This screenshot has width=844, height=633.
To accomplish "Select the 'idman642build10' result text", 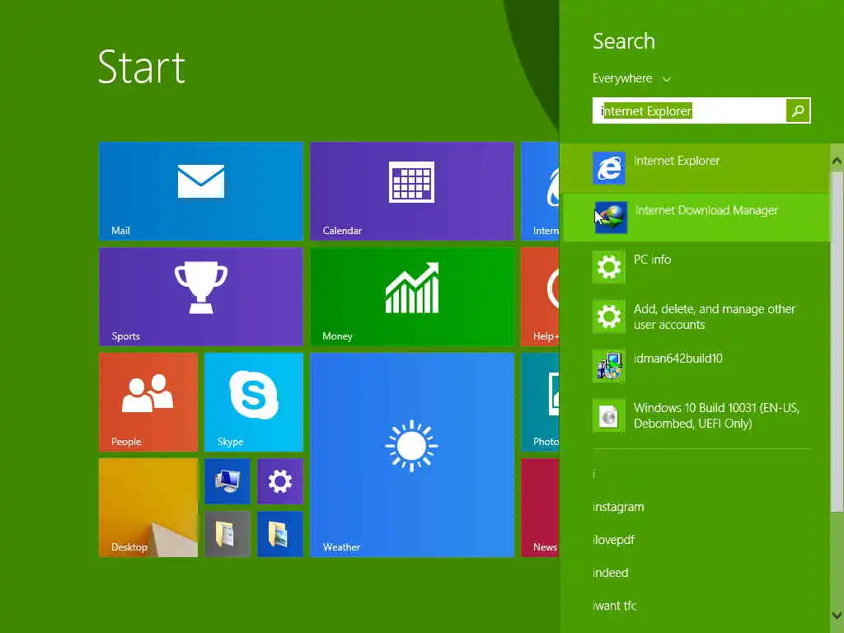I will click(x=678, y=359).
